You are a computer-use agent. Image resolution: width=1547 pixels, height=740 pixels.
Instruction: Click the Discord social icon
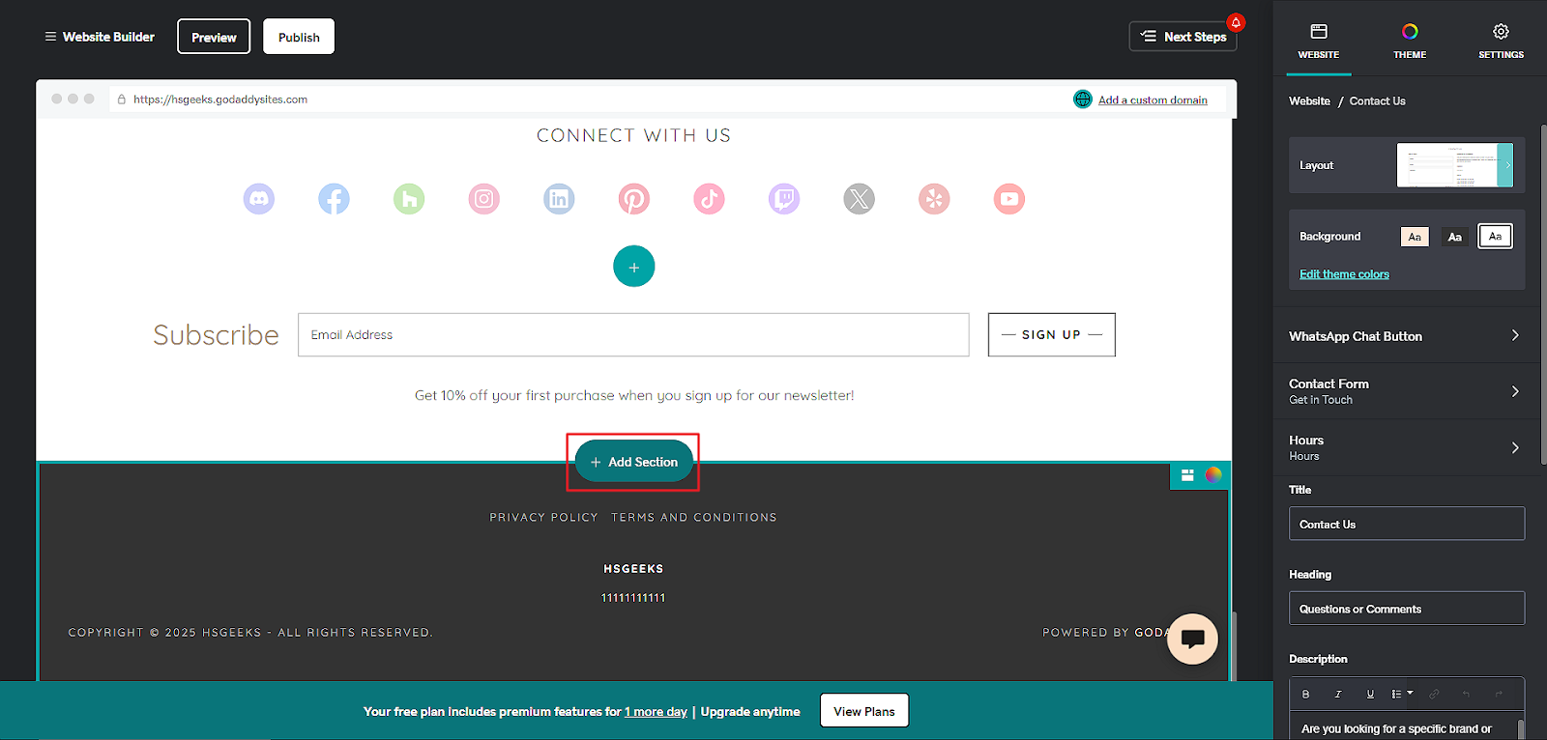pos(259,199)
